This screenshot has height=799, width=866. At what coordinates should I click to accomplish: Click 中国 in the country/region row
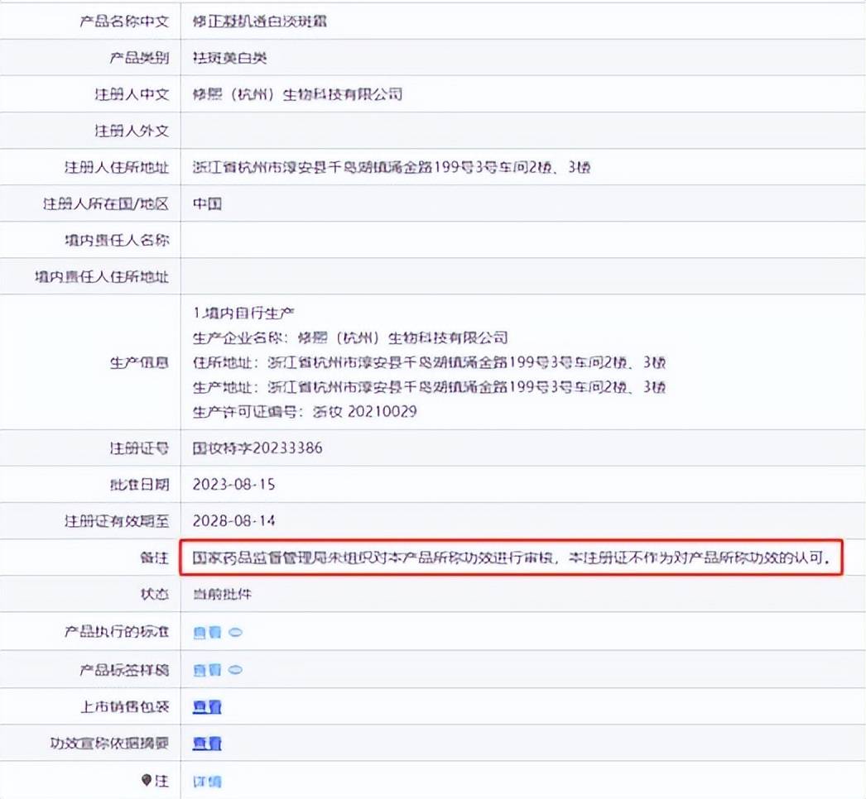[207, 204]
